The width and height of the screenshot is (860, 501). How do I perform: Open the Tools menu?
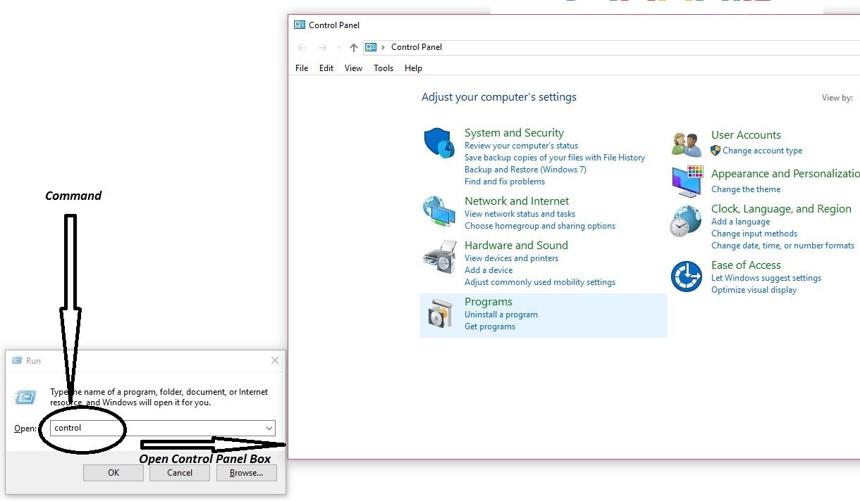pos(383,68)
